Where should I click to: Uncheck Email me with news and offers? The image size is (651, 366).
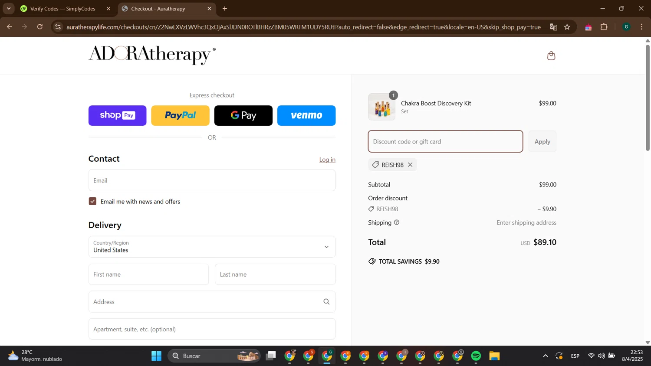click(x=92, y=201)
